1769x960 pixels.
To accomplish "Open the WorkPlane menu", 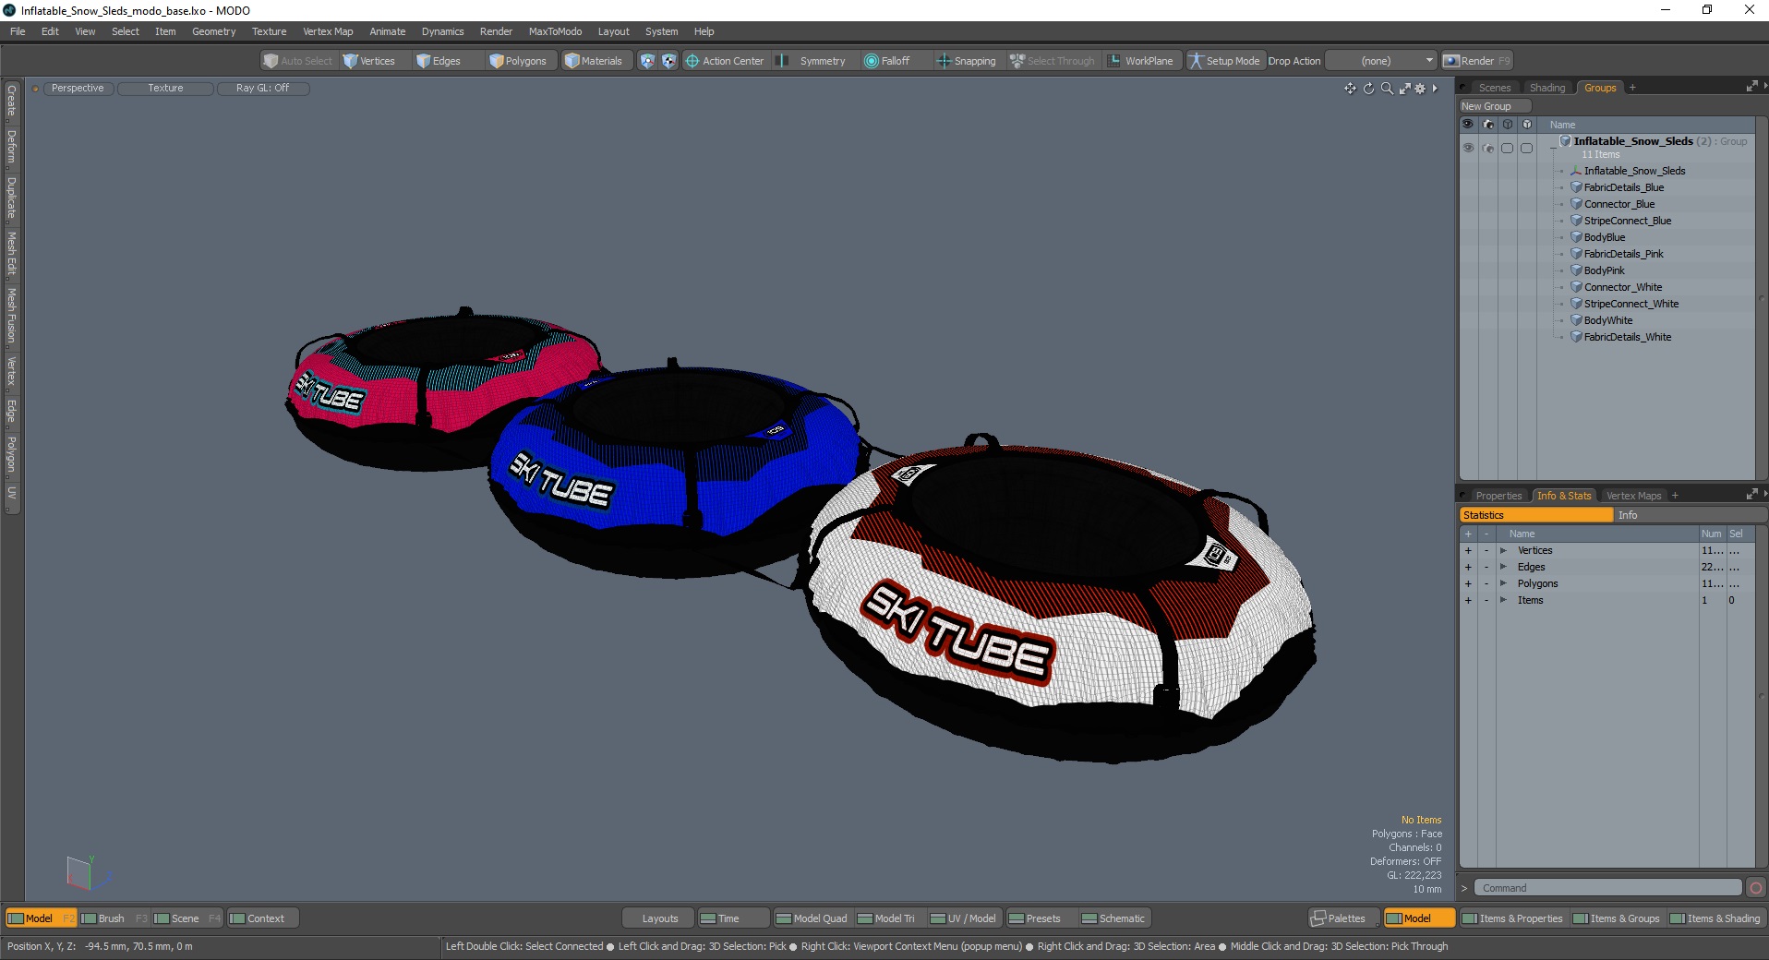I will tap(1141, 61).
